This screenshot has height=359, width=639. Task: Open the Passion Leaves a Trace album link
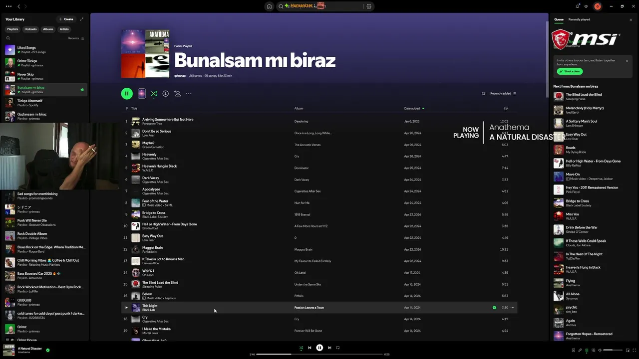click(x=309, y=308)
